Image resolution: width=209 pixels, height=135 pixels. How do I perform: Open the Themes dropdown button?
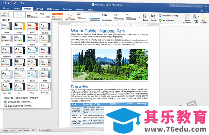pos(5,14)
